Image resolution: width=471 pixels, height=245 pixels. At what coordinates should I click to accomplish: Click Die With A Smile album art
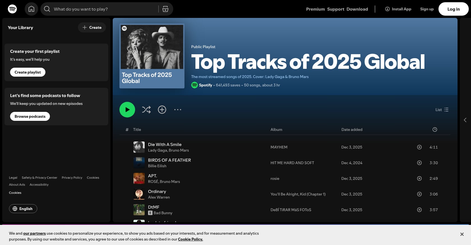tap(139, 147)
